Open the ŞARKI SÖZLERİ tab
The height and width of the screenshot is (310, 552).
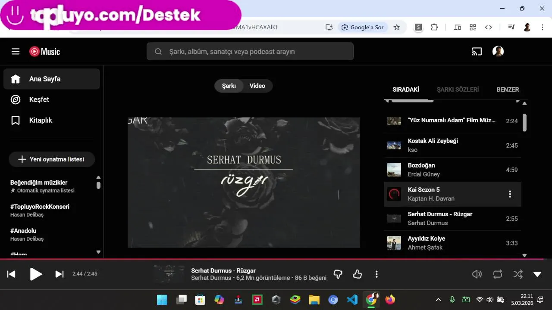pos(458,90)
